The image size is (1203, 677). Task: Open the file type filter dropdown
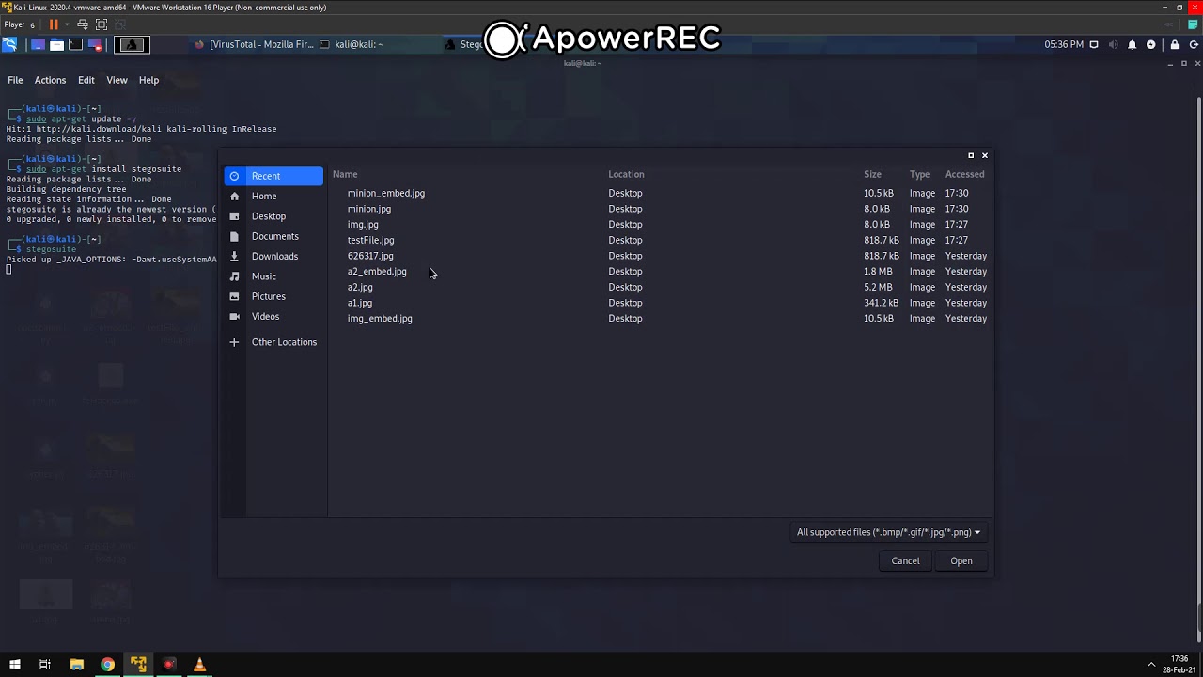[x=887, y=532]
